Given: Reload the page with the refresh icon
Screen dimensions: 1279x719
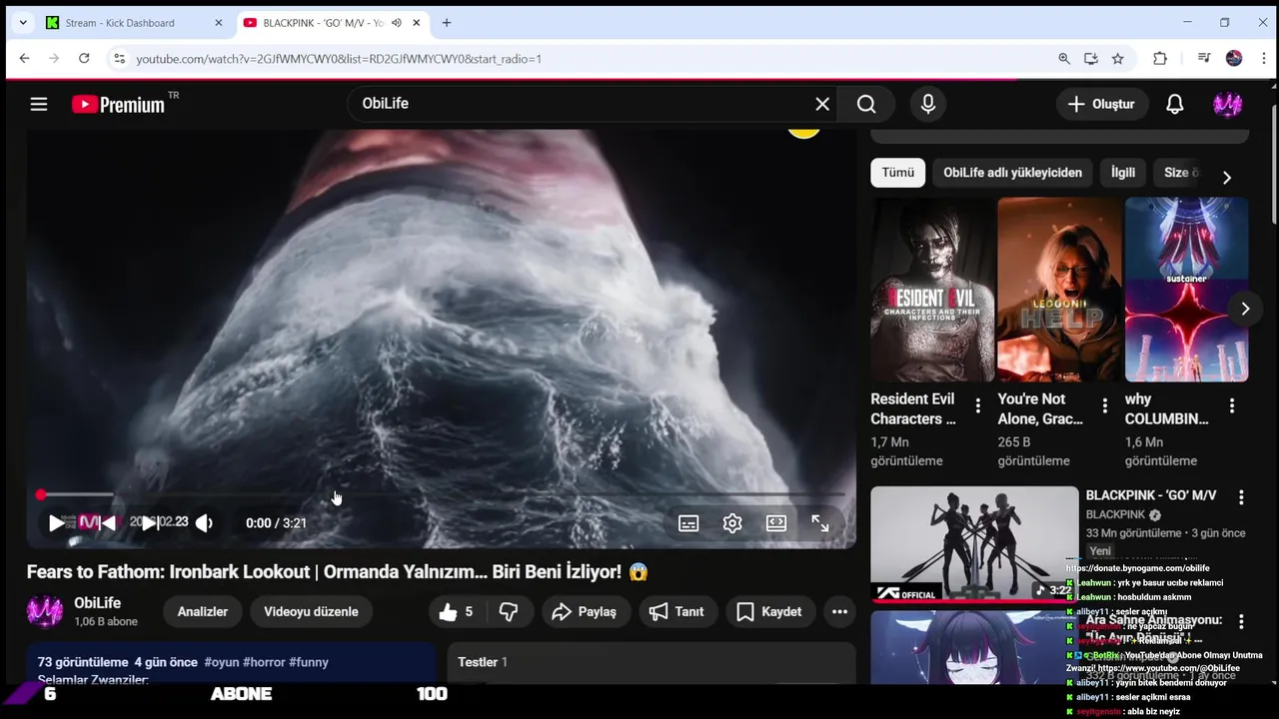Looking at the screenshot, I should [84, 59].
